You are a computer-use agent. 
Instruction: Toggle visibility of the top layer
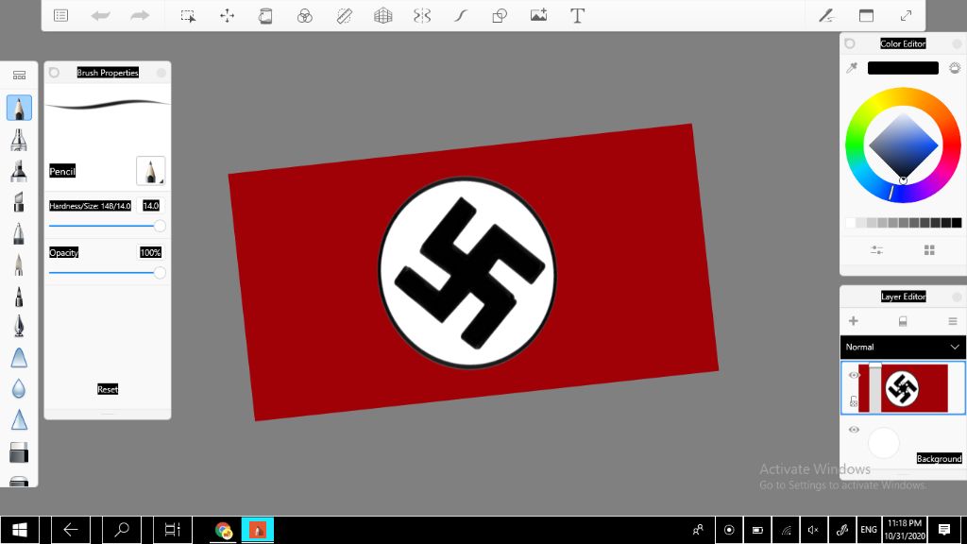[x=854, y=375]
